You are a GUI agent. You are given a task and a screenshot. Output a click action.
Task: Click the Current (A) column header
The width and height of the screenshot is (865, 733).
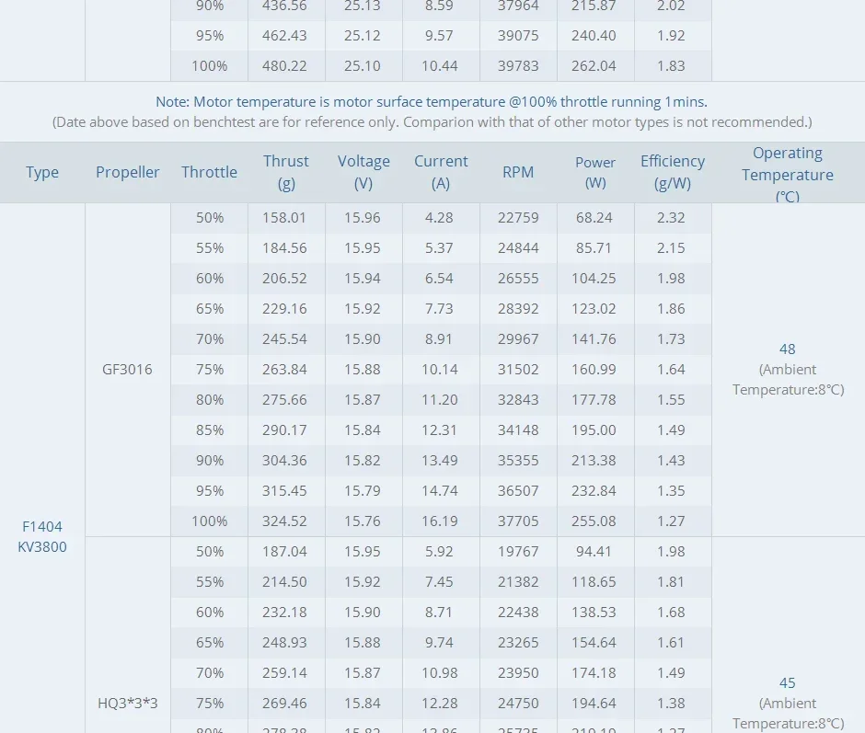pos(441,172)
